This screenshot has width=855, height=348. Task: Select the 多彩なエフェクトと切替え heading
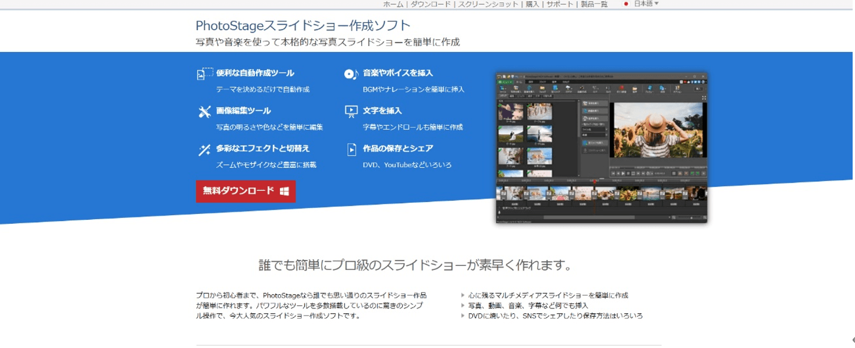click(263, 148)
